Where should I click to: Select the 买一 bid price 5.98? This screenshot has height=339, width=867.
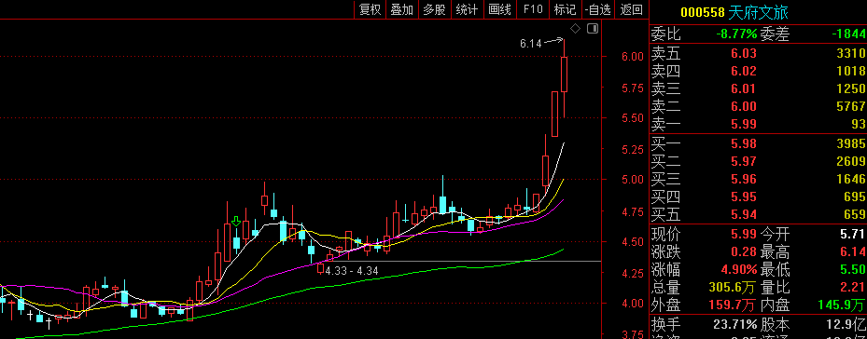(744, 144)
